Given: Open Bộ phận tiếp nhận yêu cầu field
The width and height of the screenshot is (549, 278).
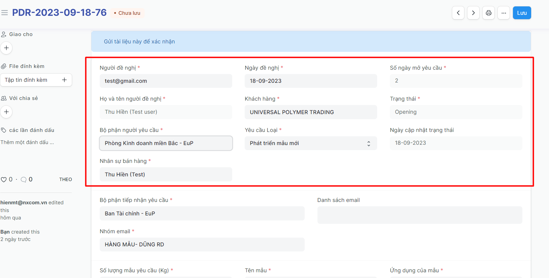Looking at the screenshot, I should click(202, 213).
